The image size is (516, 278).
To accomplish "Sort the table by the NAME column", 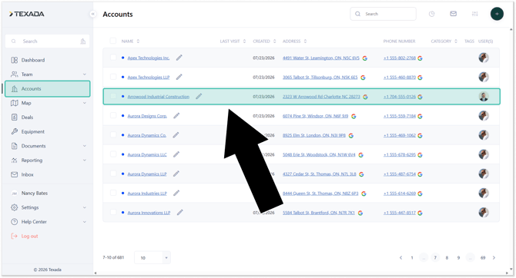I will [x=130, y=41].
